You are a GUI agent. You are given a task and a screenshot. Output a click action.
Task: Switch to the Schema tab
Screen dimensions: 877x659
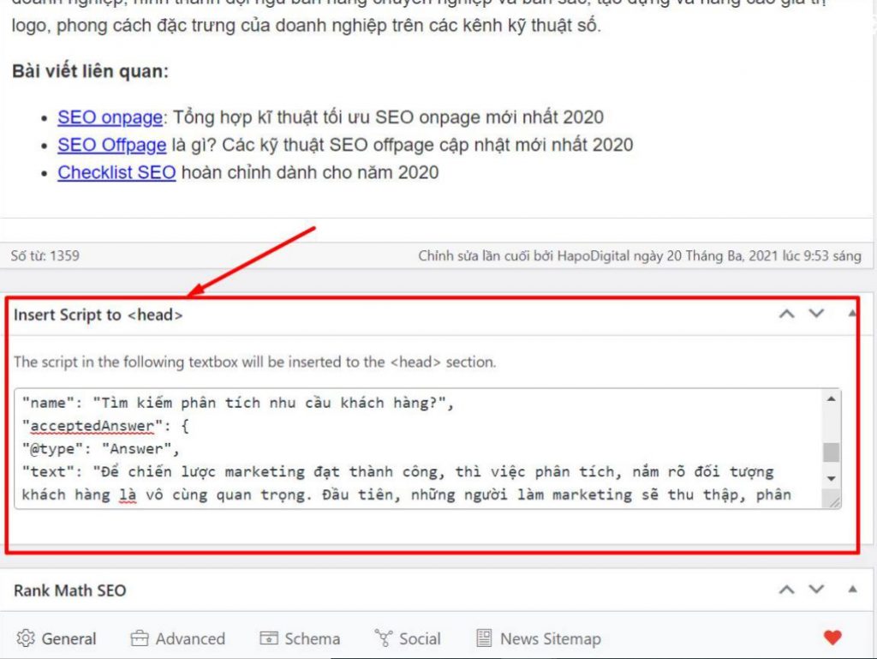300,638
